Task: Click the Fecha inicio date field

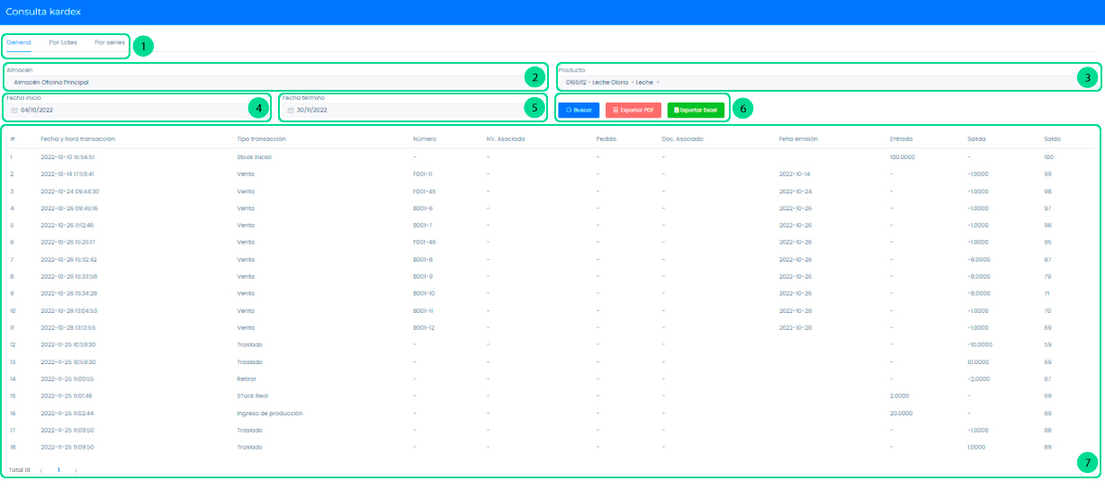Action: pos(126,111)
